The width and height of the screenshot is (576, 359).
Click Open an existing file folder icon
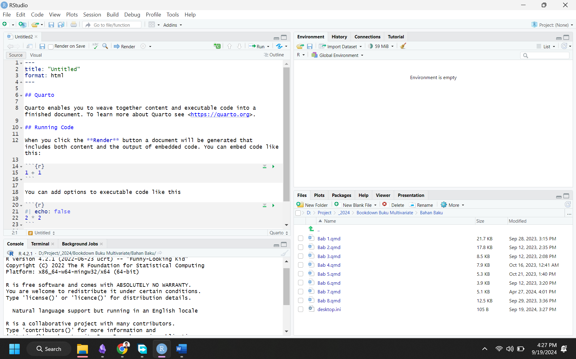coord(35,25)
